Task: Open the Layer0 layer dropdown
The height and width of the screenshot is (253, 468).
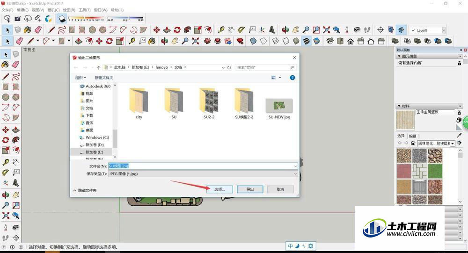Action: pyautogui.click(x=444, y=30)
